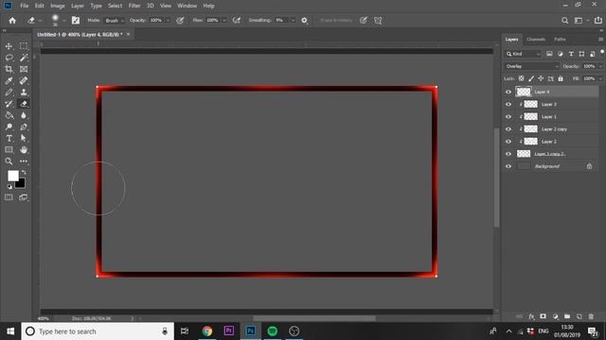This screenshot has width=606, height=340.
Task: Hide Layer 1 visibility eye
Action: pos(508,116)
